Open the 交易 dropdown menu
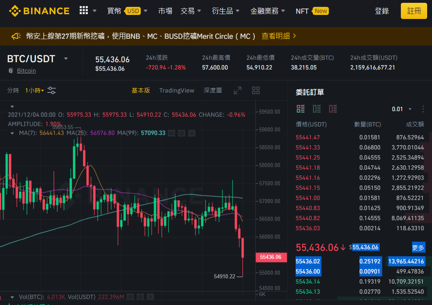 click(x=191, y=11)
